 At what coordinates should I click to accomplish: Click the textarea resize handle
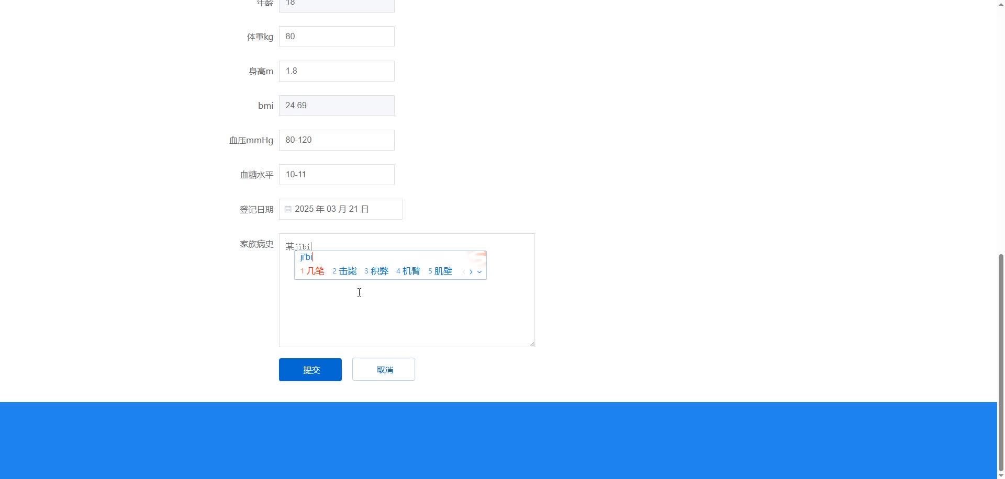532,344
